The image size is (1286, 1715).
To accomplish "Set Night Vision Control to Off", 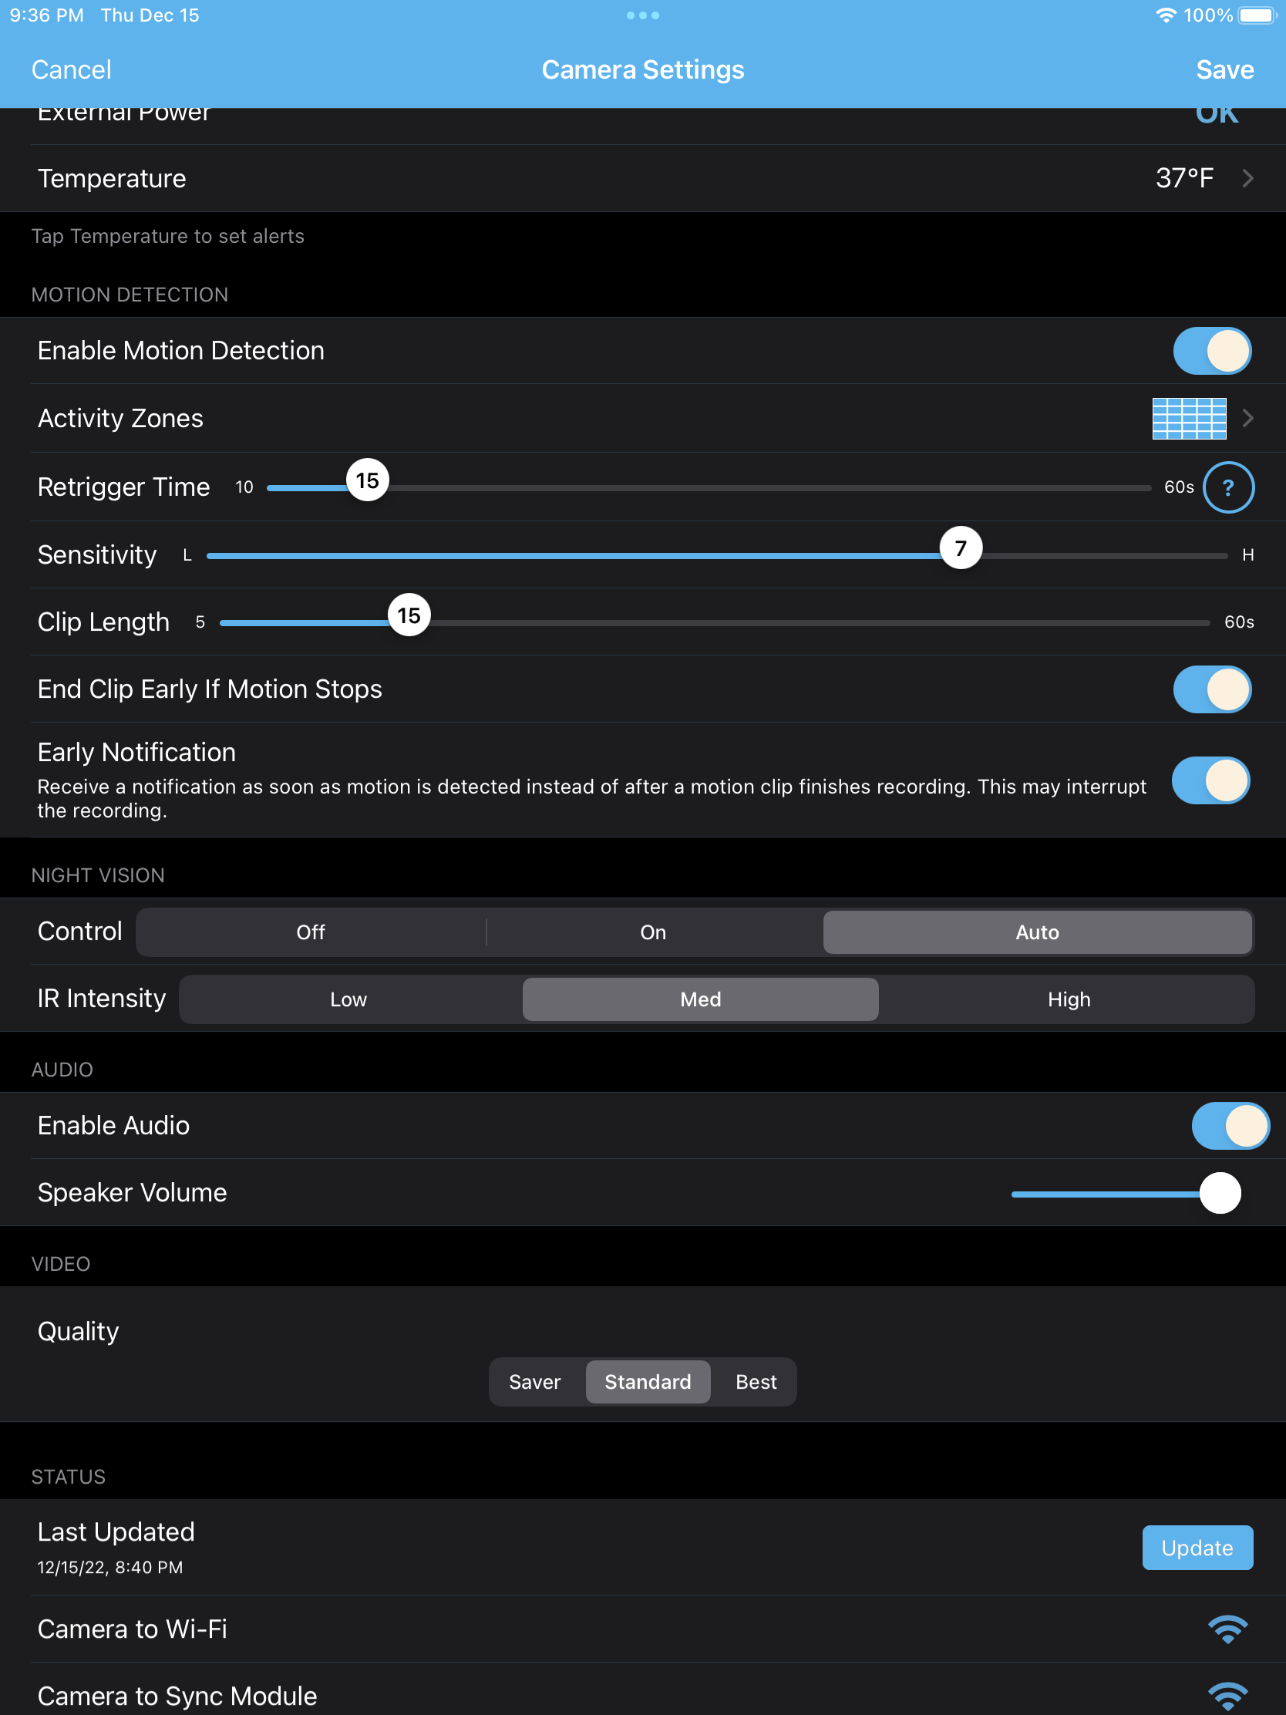I will (311, 932).
